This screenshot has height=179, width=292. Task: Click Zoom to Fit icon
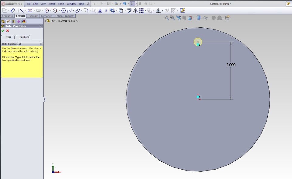(x=166, y=18)
